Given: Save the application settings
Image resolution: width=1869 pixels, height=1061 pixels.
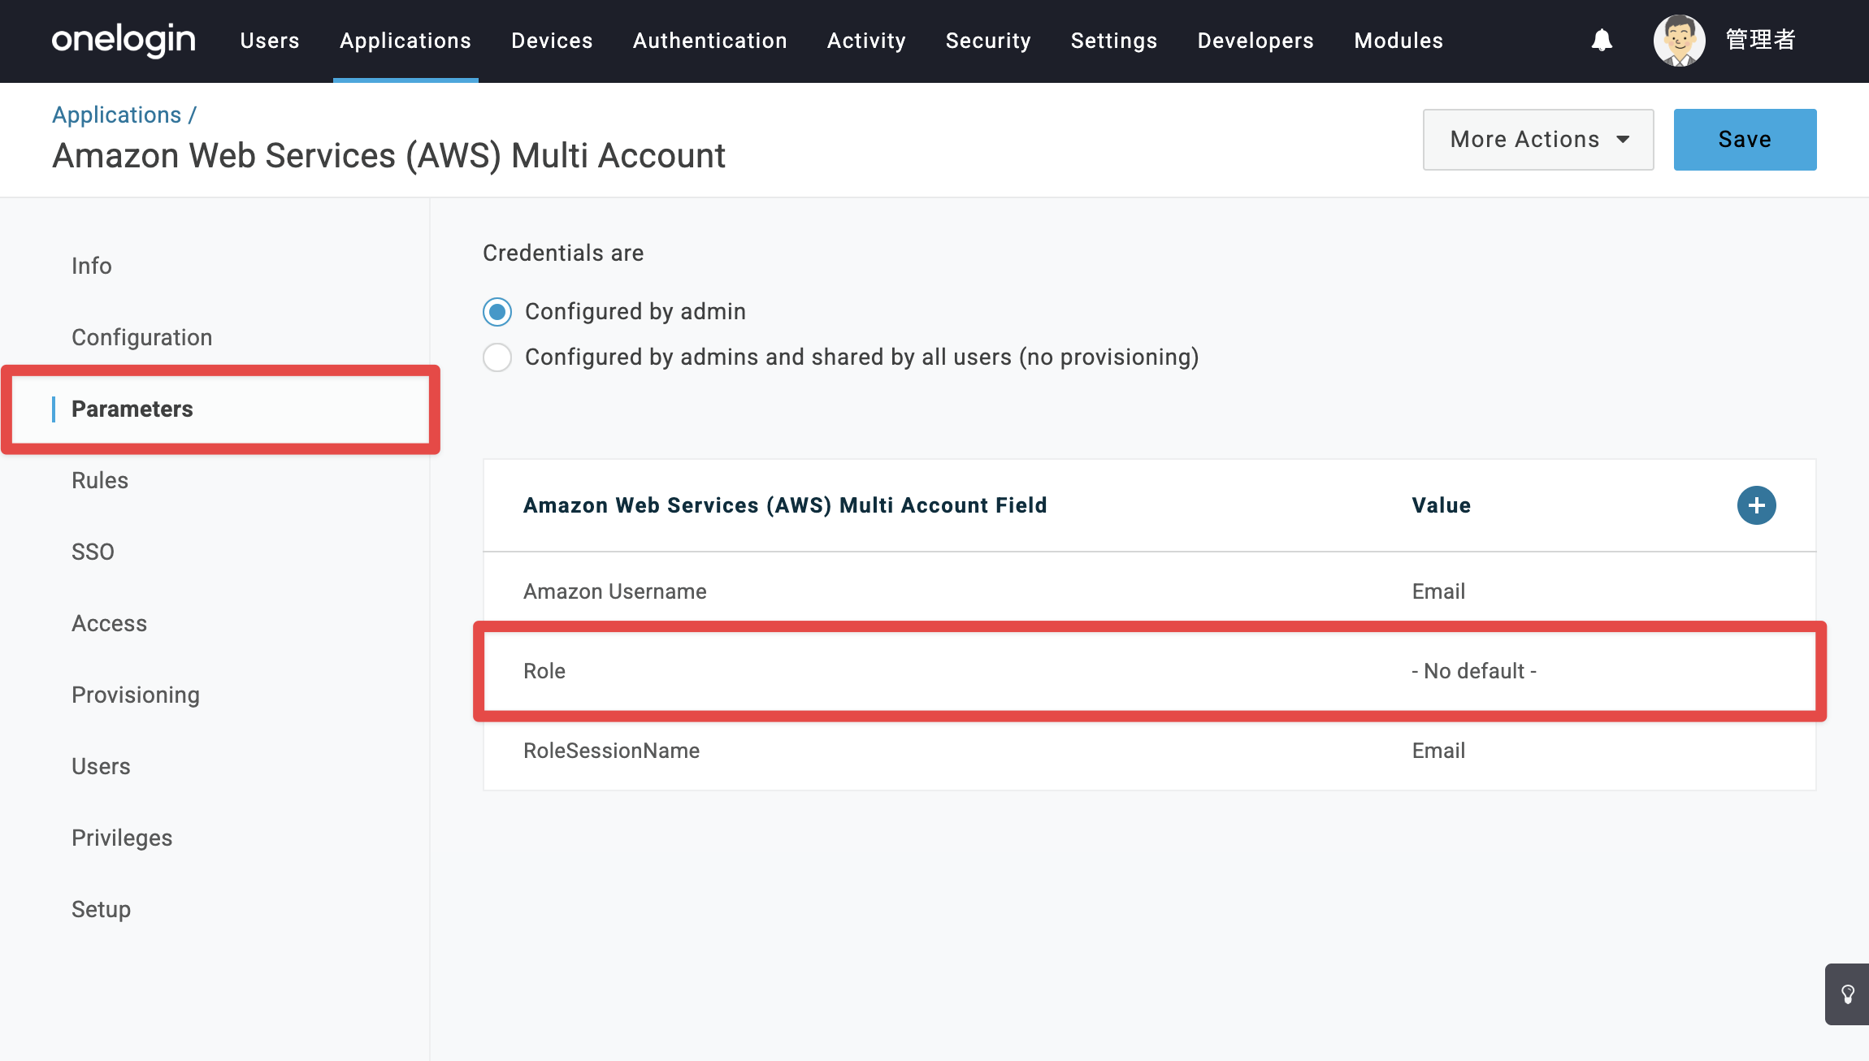Looking at the screenshot, I should [1745, 140].
